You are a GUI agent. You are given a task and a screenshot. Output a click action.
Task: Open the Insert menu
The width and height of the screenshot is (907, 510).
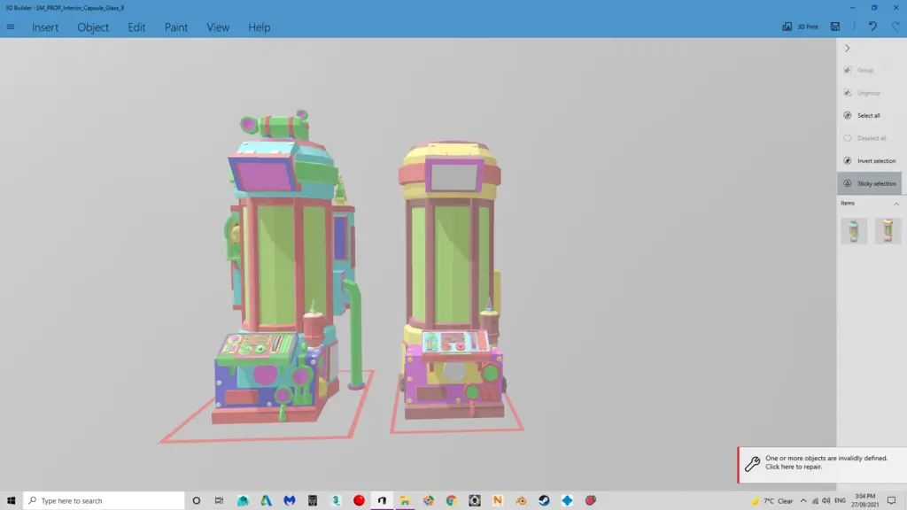(44, 27)
